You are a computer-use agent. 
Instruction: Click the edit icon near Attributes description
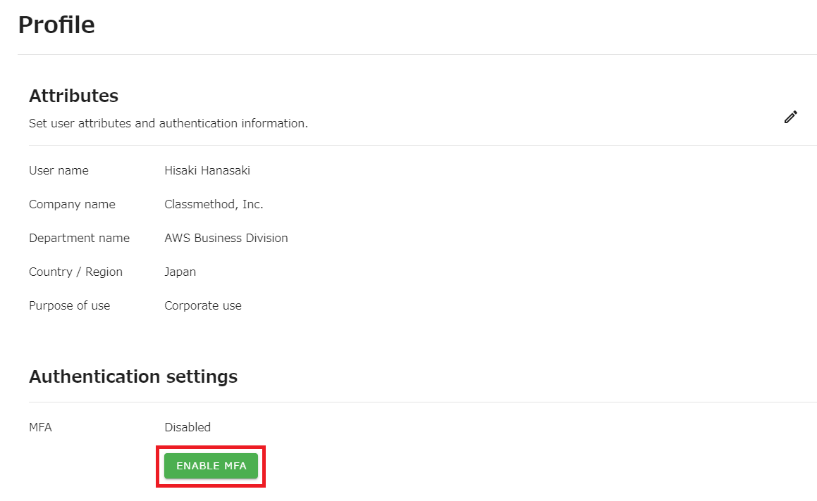point(790,117)
